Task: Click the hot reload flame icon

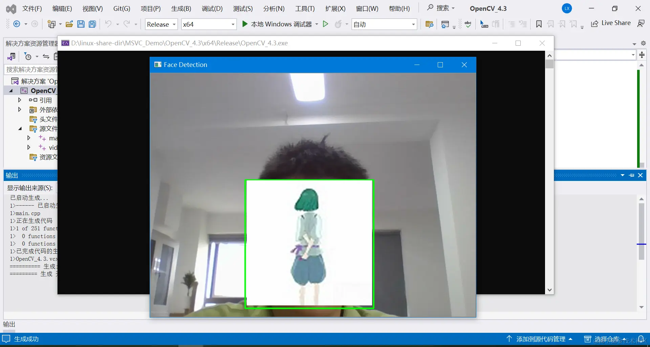Action: pyautogui.click(x=338, y=24)
